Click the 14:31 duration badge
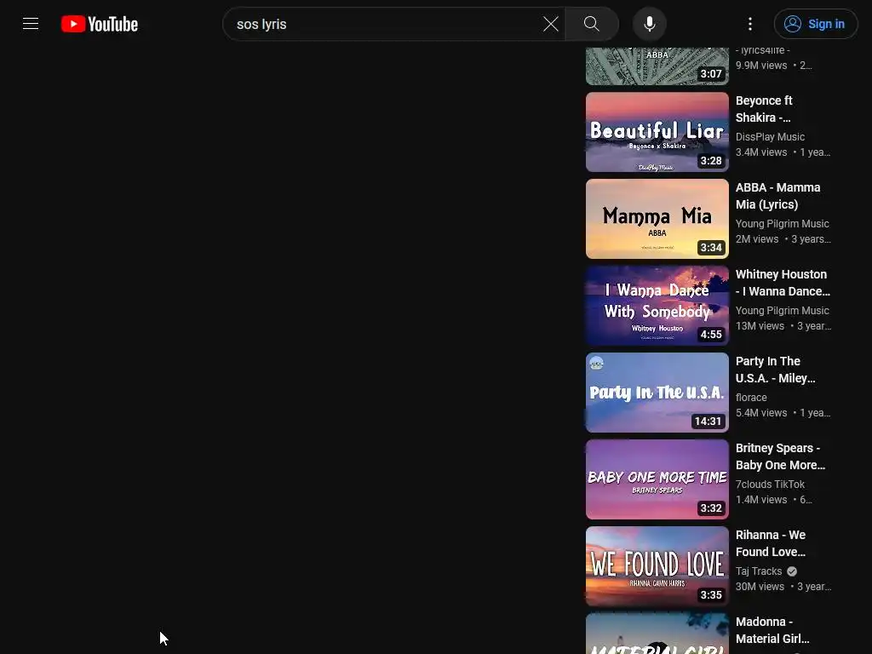This screenshot has width=872, height=654. 708,421
